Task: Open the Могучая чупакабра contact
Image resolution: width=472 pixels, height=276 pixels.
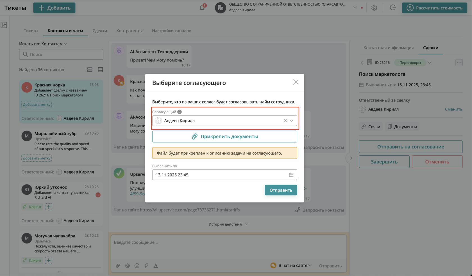Action: pos(61,251)
